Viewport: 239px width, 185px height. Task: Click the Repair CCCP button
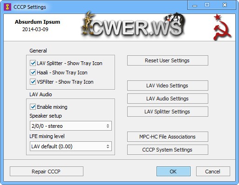point(47,172)
